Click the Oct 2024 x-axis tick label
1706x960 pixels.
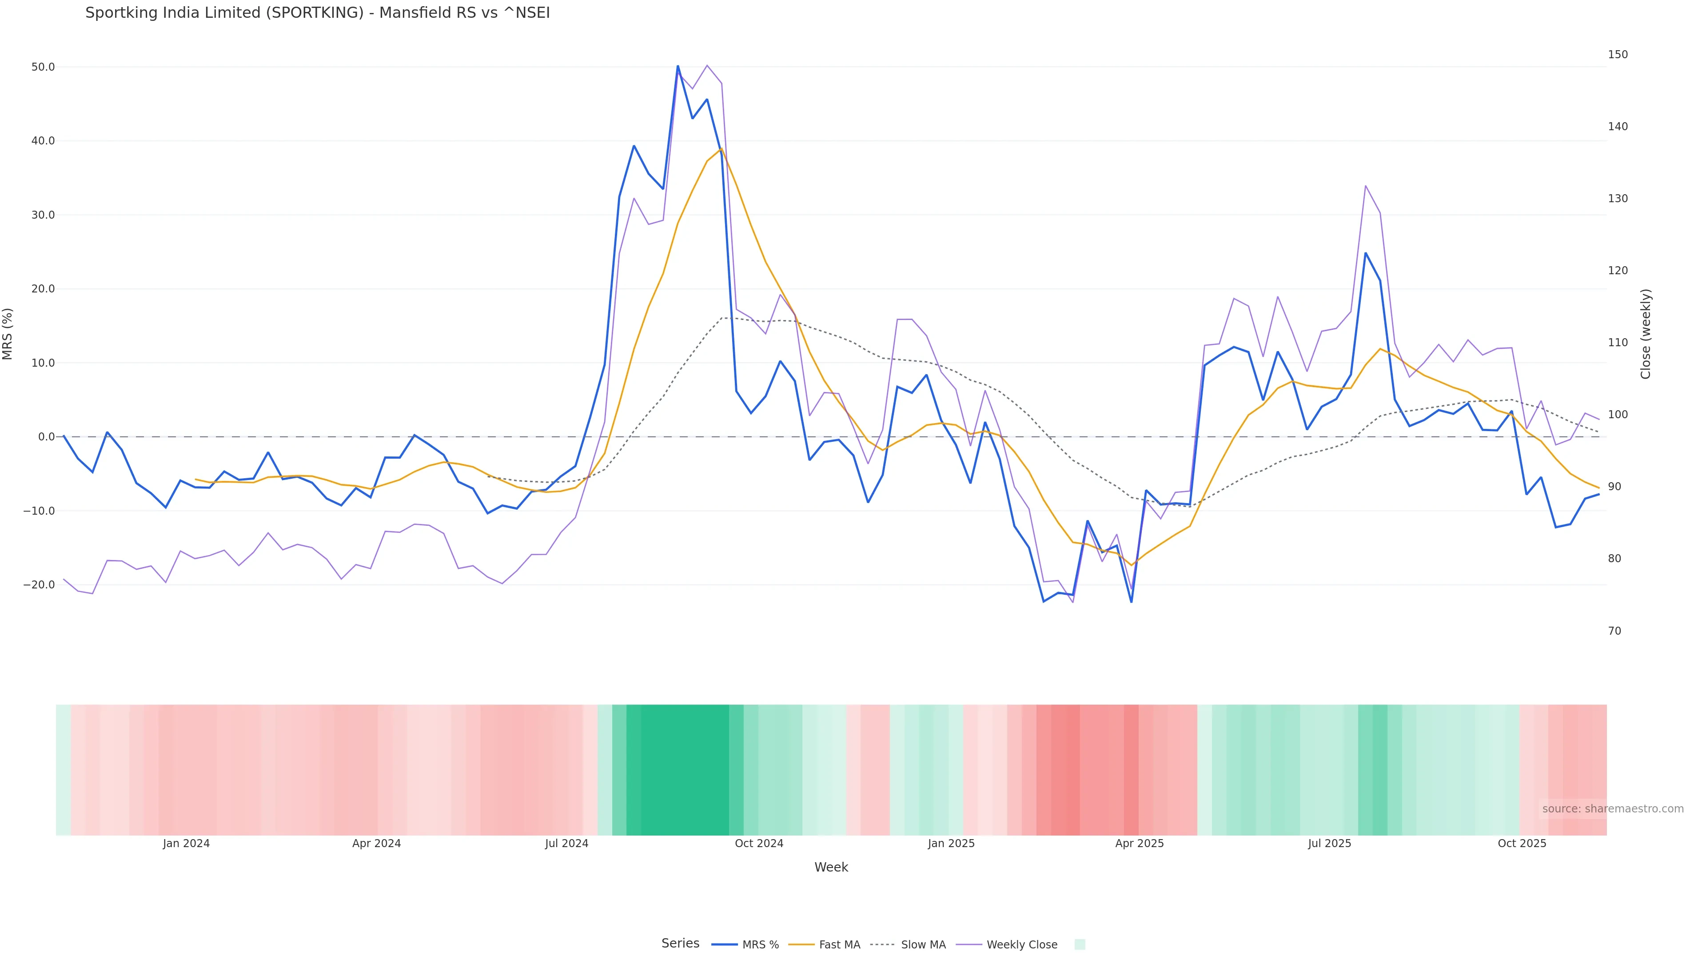759,844
